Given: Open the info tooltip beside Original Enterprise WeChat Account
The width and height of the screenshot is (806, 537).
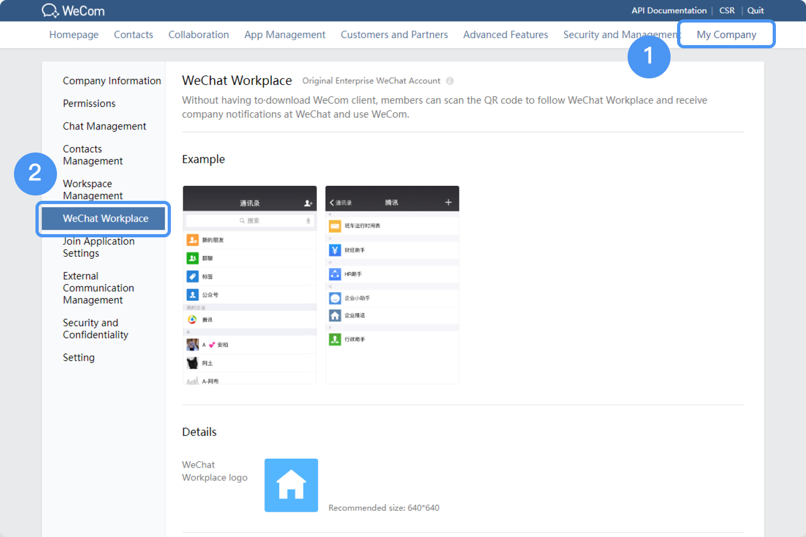Looking at the screenshot, I should click(x=450, y=81).
